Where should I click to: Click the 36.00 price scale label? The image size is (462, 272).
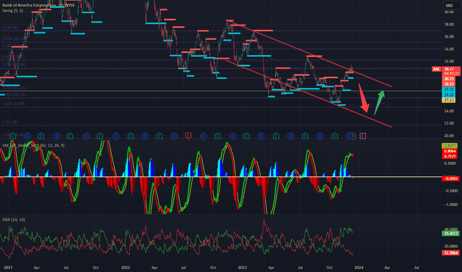(449, 37)
